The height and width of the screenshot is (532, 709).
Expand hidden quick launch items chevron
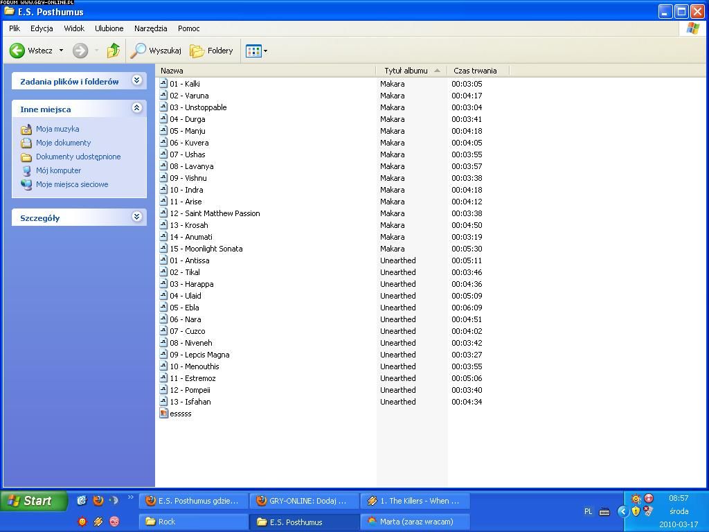(x=131, y=497)
